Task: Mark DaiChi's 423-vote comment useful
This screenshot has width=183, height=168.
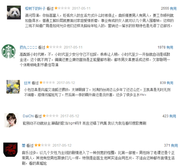Action: point(173,116)
